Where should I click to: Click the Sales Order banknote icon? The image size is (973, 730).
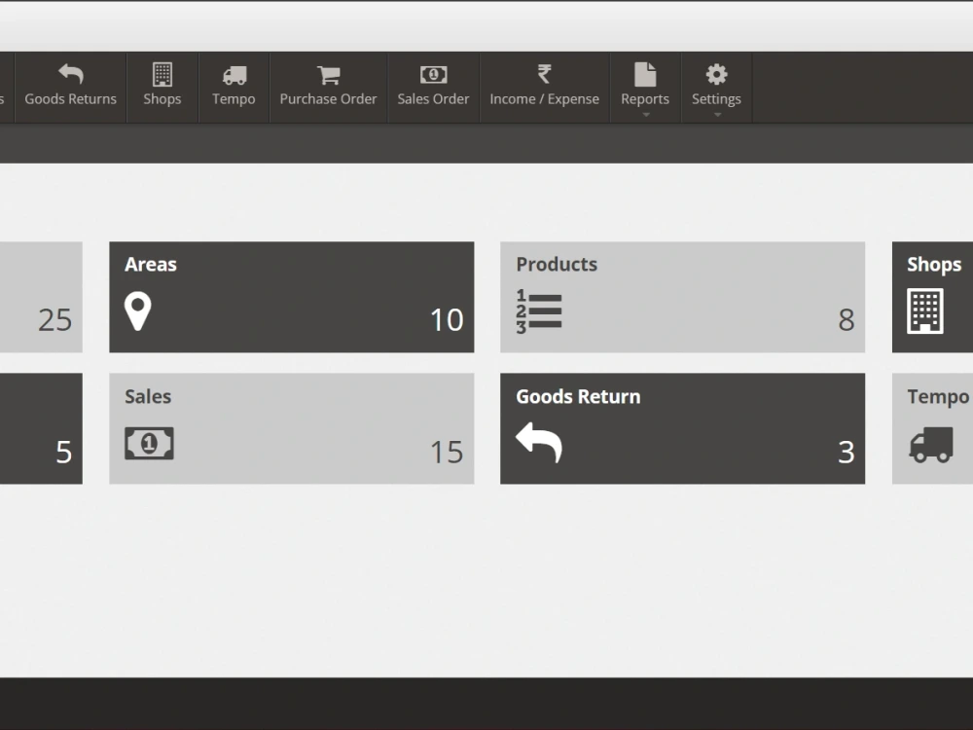[433, 75]
